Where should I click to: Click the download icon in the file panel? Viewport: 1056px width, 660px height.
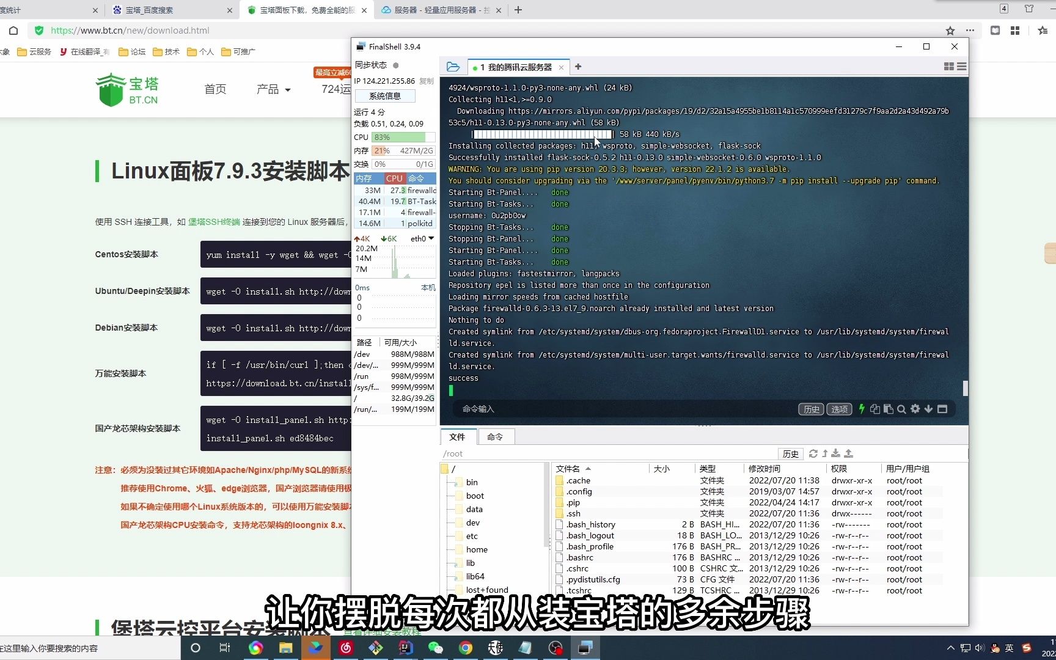click(x=835, y=453)
